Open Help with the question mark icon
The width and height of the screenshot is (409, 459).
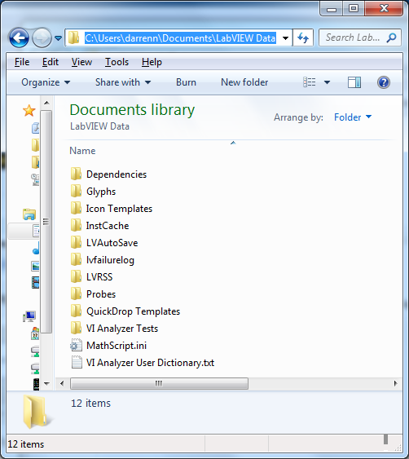(383, 82)
